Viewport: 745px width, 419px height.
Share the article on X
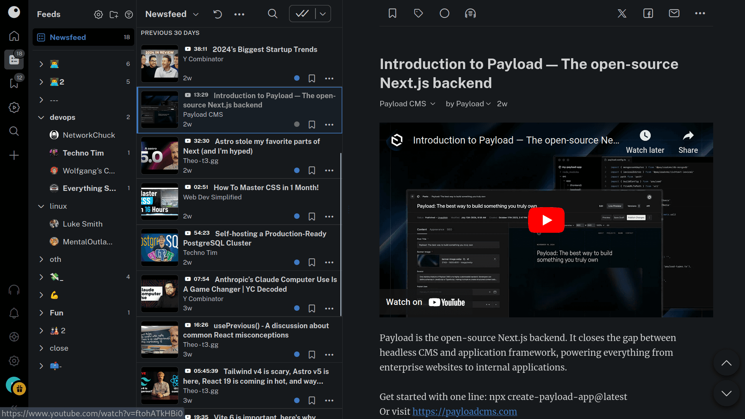pyautogui.click(x=622, y=14)
